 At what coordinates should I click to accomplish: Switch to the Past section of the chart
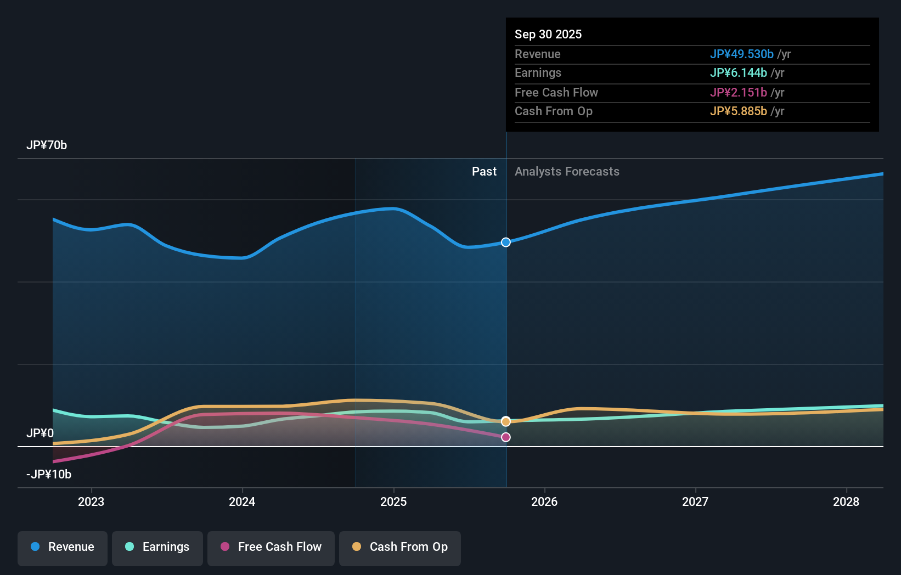[x=484, y=171]
